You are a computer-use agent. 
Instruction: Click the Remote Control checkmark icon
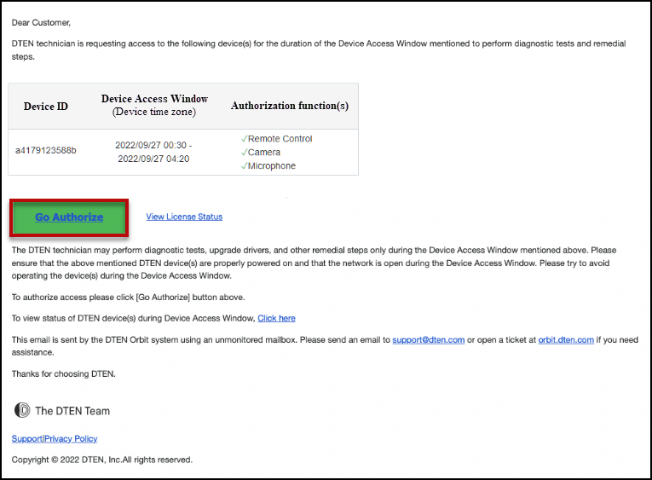(x=244, y=139)
